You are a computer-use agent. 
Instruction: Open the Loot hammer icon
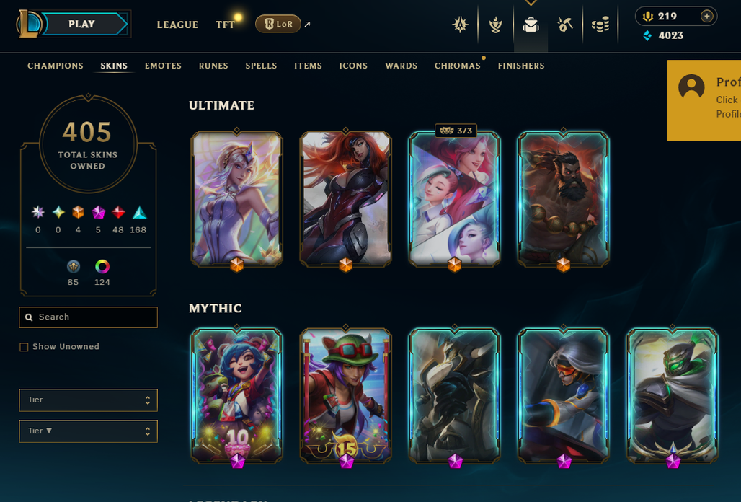tap(564, 25)
